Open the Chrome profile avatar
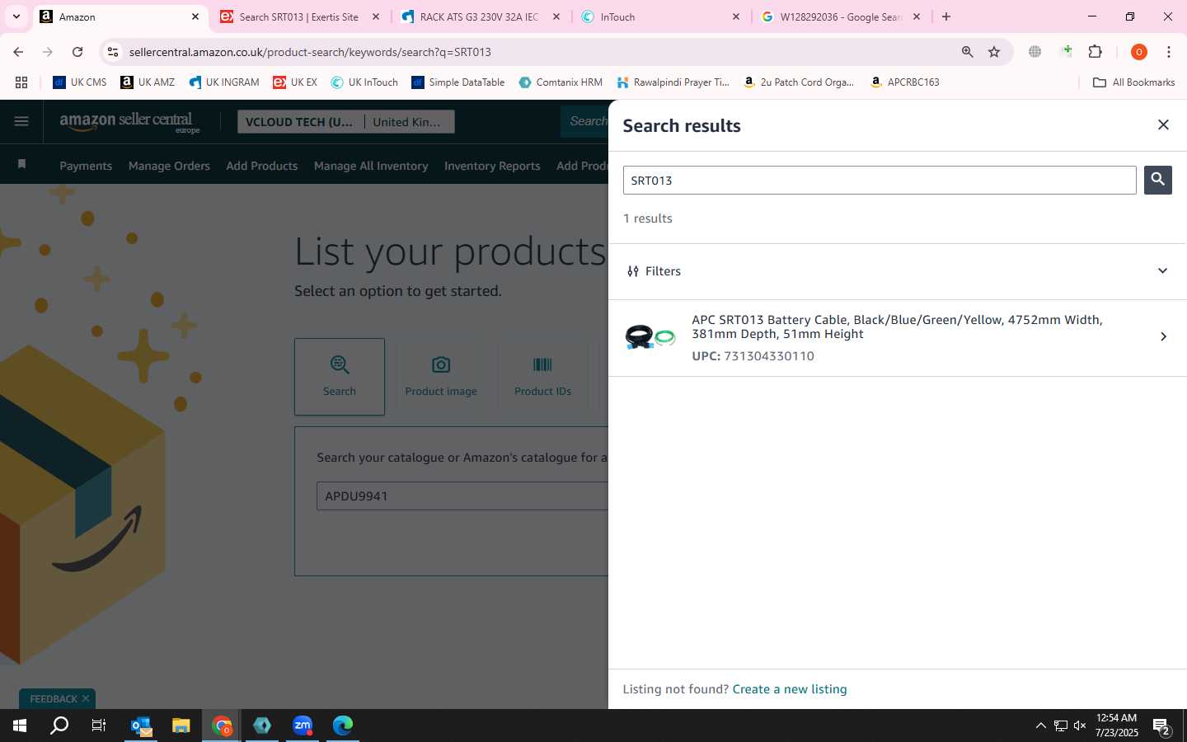This screenshot has height=742, width=1187. point(1139,52)
